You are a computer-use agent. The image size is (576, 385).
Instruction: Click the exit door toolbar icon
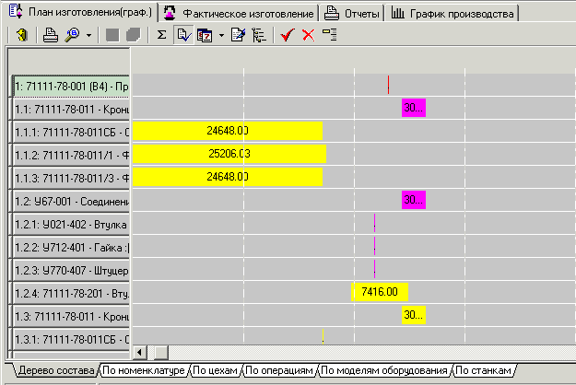click(21, 35)
